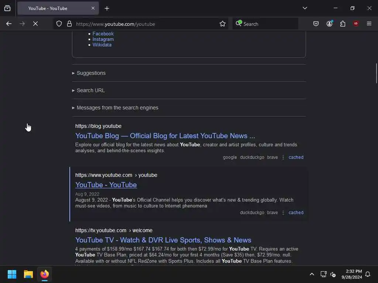
Task: Open the clock showing 2:32 PM
Action: pos(351,274)
